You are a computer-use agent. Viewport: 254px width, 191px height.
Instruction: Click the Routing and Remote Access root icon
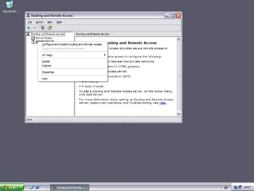(x=28, y=34)
